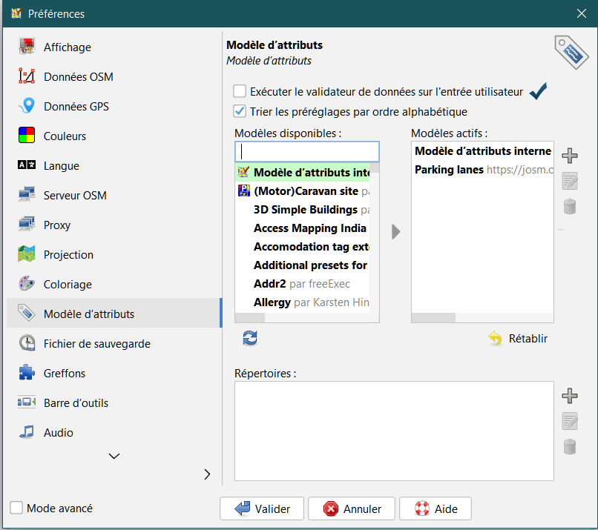
Task: Open the Données GPS settings
Action: [x=76, y=107]
